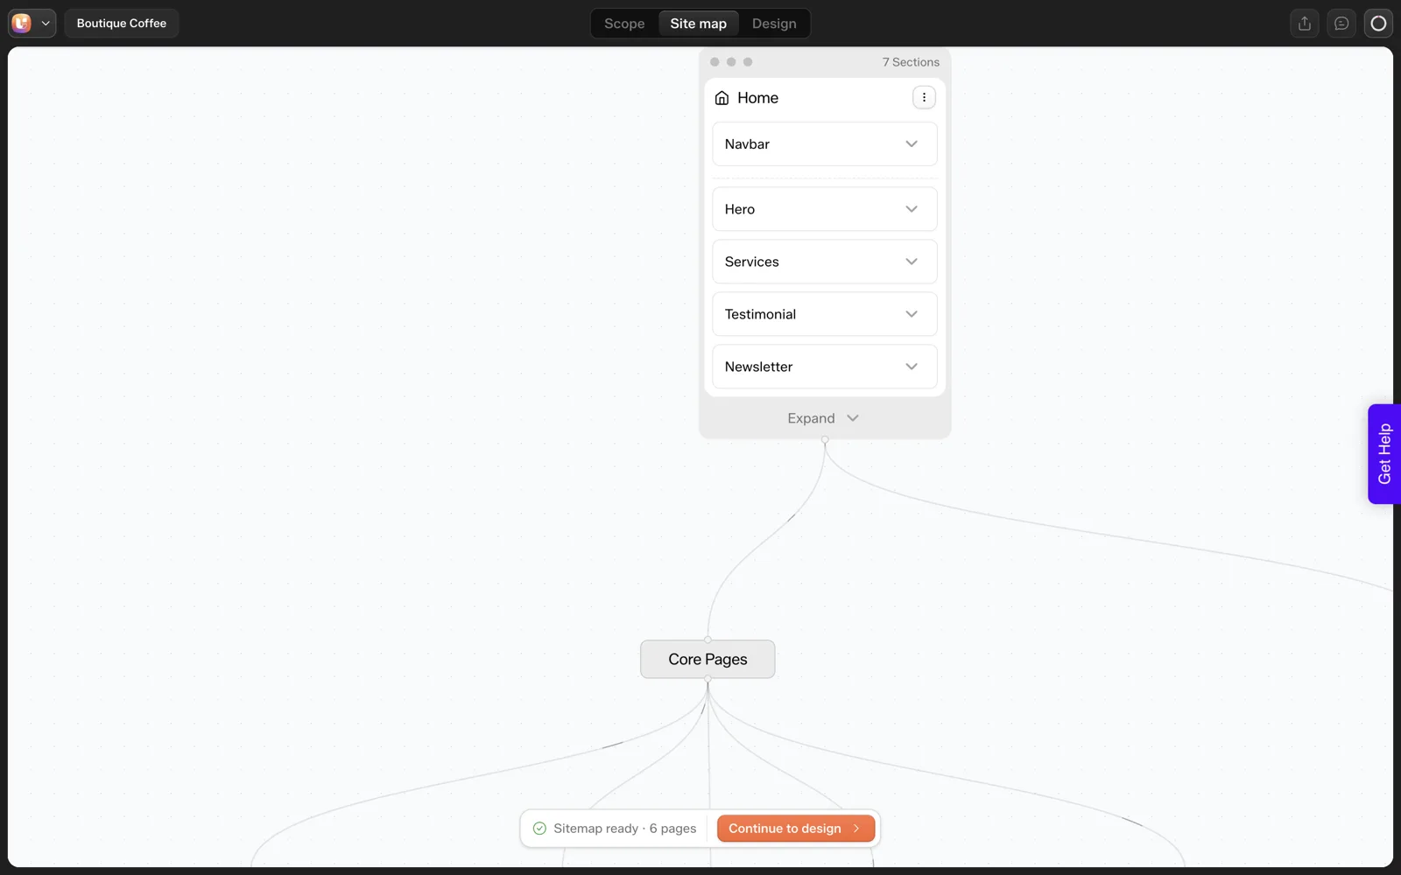Viewport: 1401px width, 875px height.
Task: Click Expand to show all sections
Action: click(823, 418)
